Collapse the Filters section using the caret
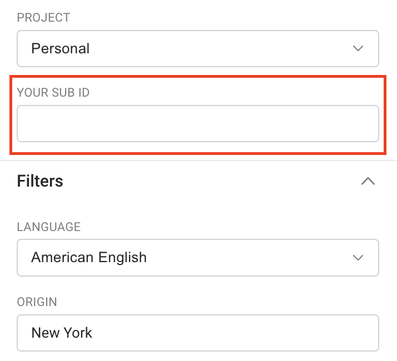This screenshot has height=361, width=397. point(368,181)
